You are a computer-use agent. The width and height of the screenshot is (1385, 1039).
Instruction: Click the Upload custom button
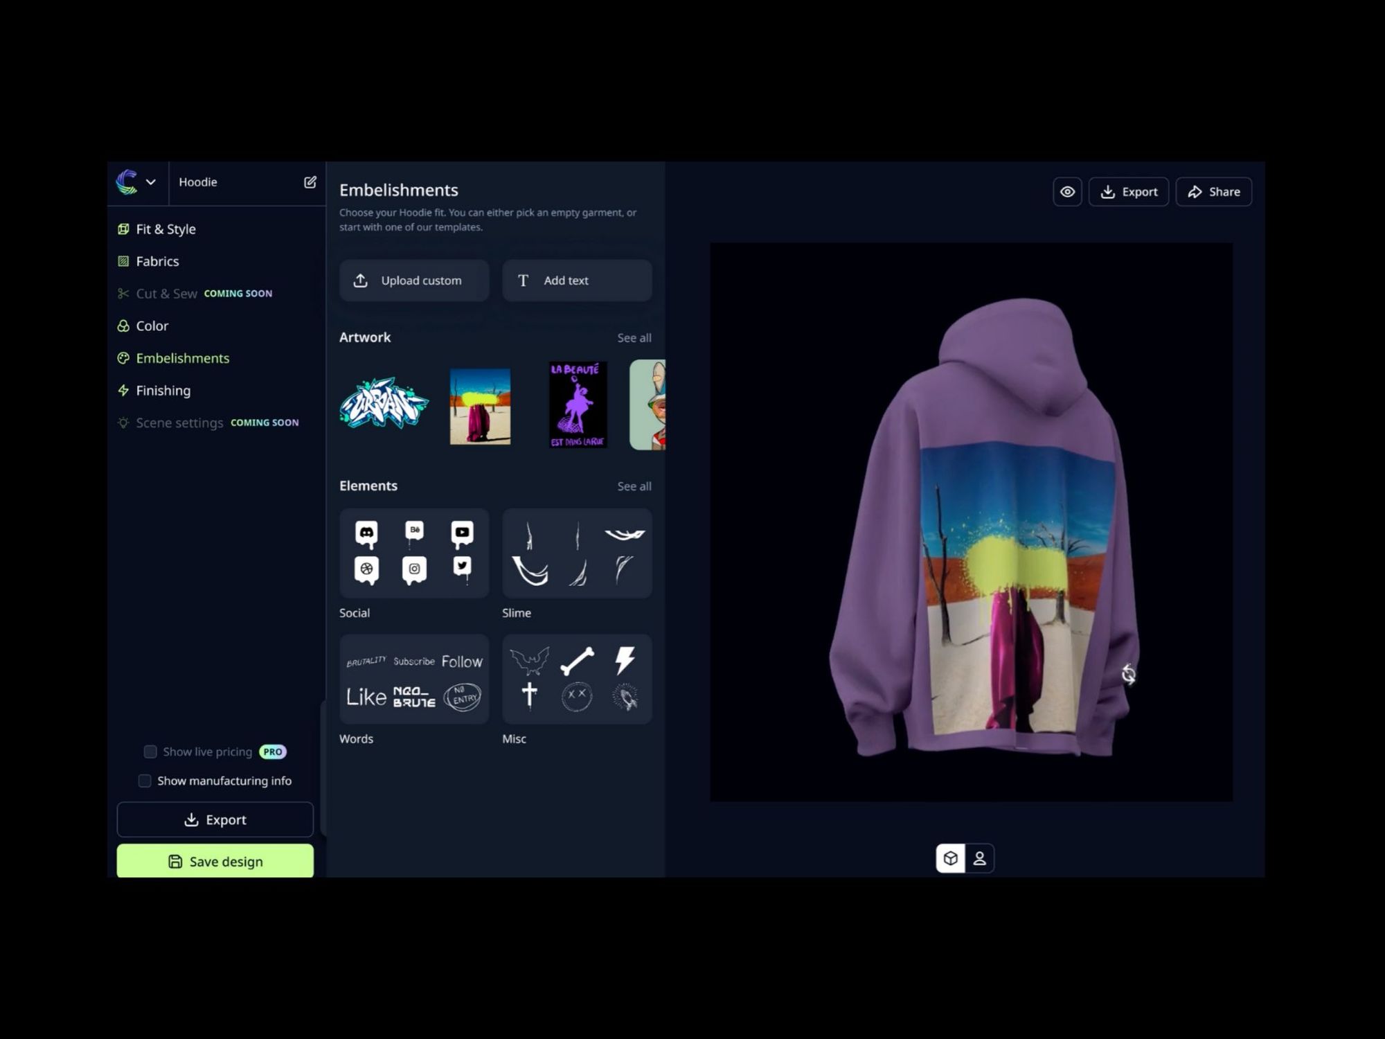pyautogui.click(x=414, y=281)
